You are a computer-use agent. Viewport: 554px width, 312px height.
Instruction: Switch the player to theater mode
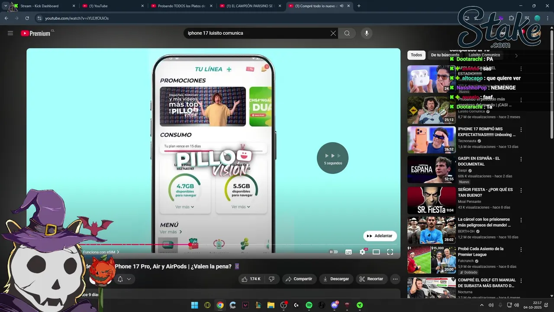(376, 252)
